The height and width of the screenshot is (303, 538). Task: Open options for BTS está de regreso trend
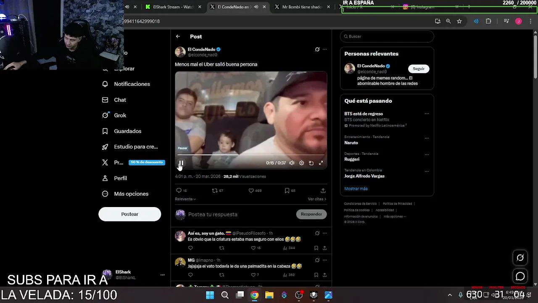click(x=427, y=114)
